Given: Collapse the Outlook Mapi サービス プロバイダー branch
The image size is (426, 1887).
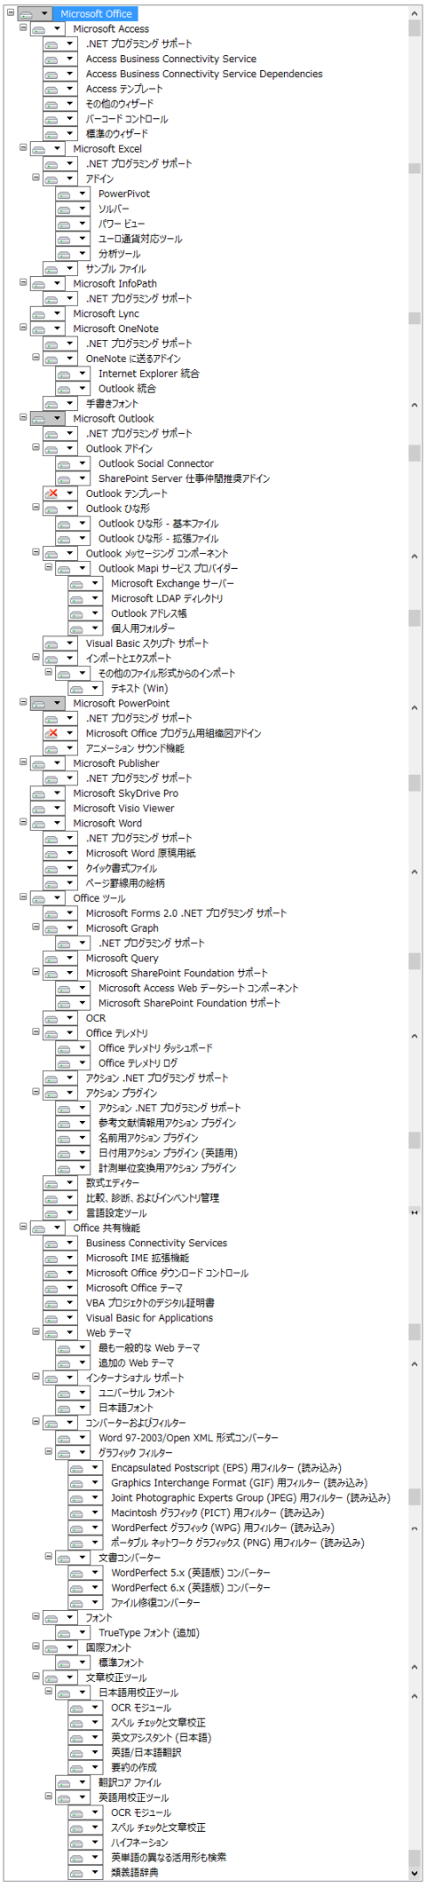Looking at the screenshot, I should tap(48, 568).
